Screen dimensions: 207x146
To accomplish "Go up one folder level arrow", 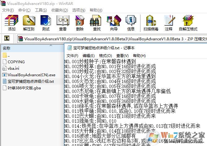I will click(x=7, y=38).
